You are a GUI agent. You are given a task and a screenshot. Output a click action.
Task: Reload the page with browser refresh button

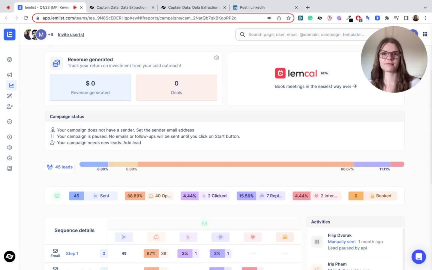[x=26, y=18]
